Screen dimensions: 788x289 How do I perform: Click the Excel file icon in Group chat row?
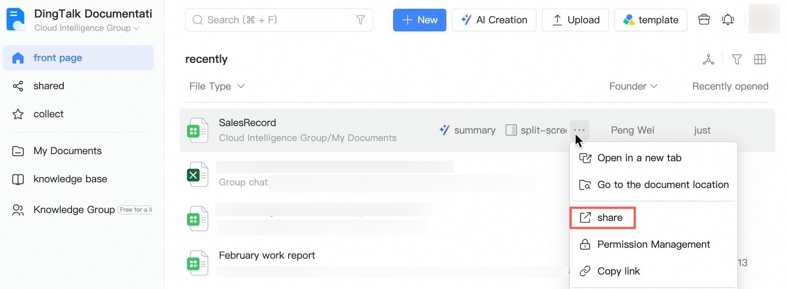[x=197, y=175]
